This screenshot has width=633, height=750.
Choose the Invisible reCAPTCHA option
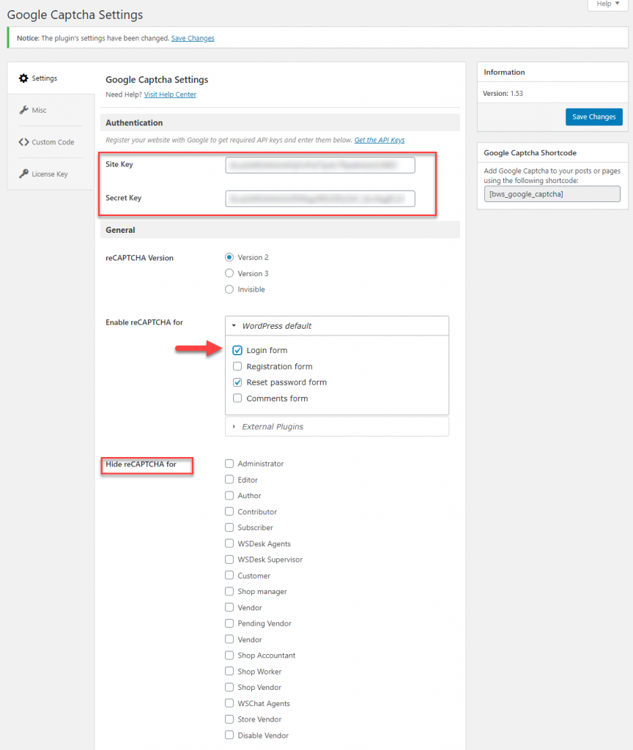click(229, 289)
